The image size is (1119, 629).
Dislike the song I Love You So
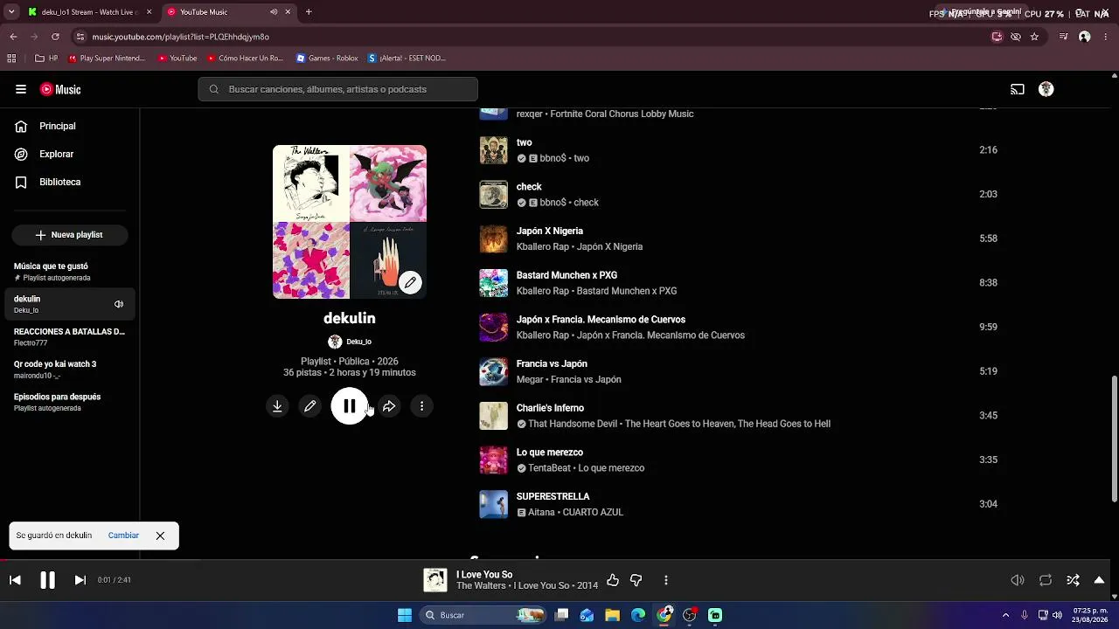click(636, 580)
